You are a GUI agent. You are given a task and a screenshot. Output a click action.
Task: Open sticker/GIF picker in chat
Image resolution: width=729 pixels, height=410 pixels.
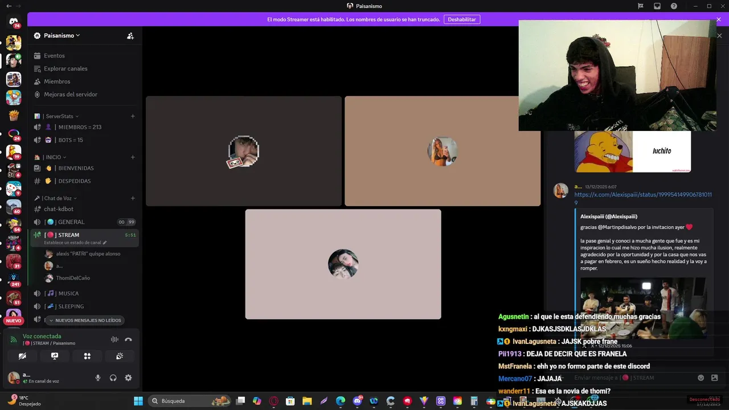(715, 378)
